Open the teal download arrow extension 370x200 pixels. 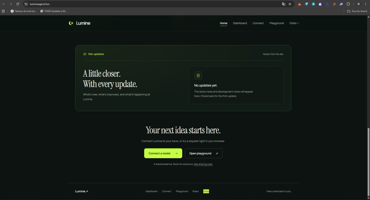tap(314, 4)
